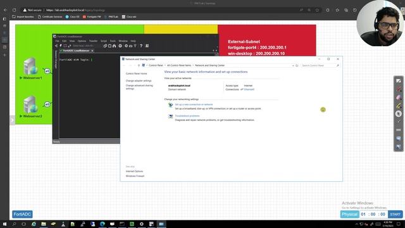The width and height of the screenshot is (405, 228).
Task: Click the Help question mark toolbar icon
Action: [141, 46]
